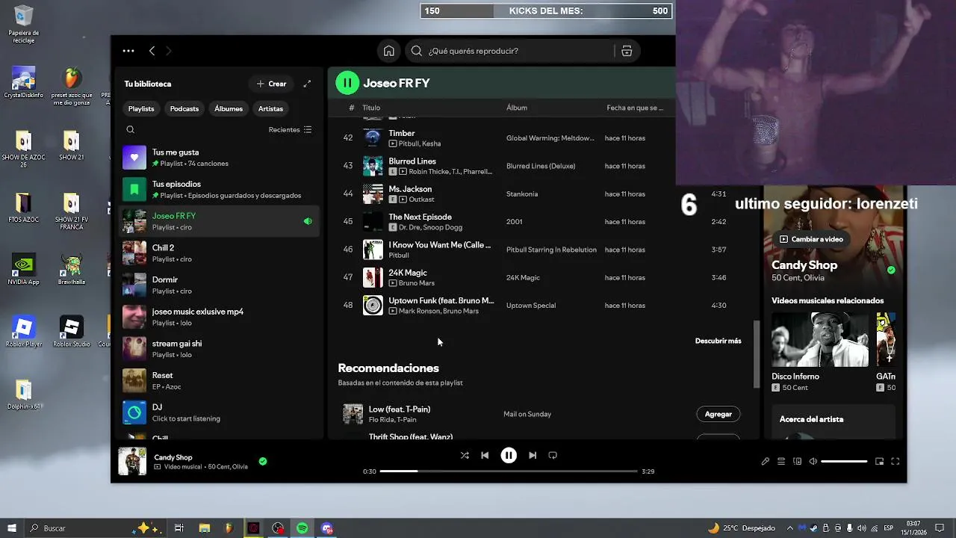Screen dimensions: 956x538
Task: Open Spotify from the Windows taskbar
Action: pyautogui.click(x=302, y=528)
